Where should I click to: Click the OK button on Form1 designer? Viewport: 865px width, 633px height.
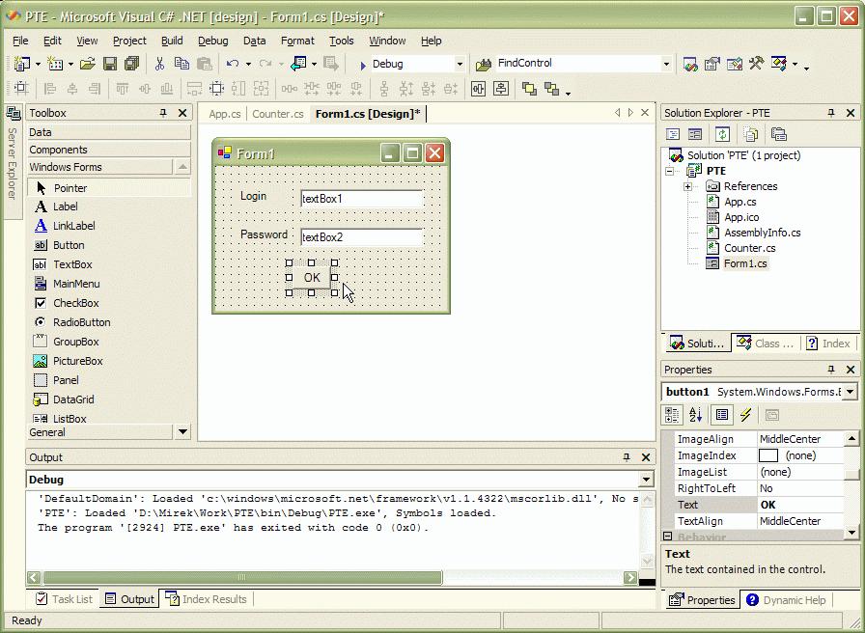(x=312, y=278)
